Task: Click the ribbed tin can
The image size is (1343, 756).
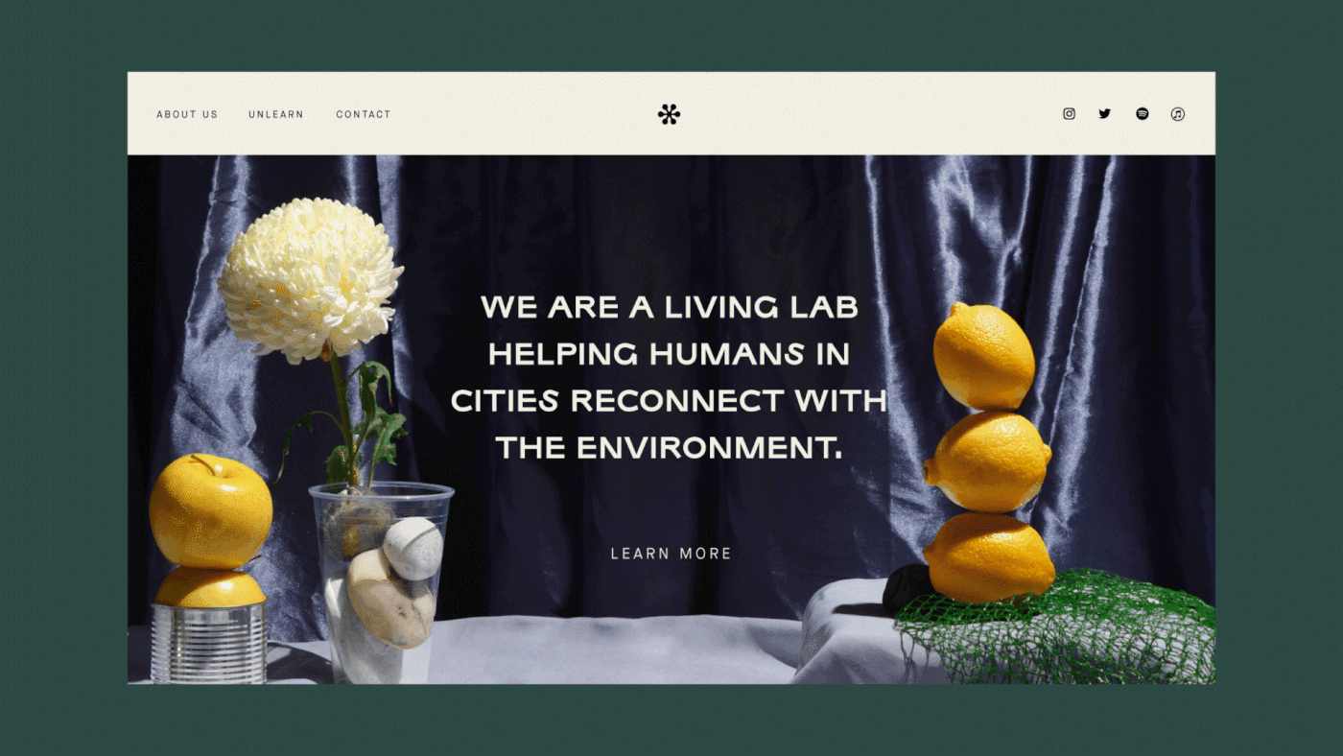Action: pos(209,641)
